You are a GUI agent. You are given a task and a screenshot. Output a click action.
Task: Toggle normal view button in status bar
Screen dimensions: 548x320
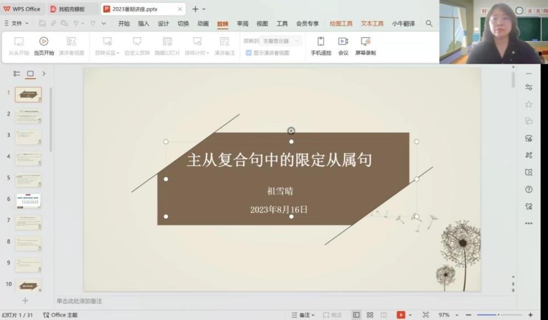point(356,315)
